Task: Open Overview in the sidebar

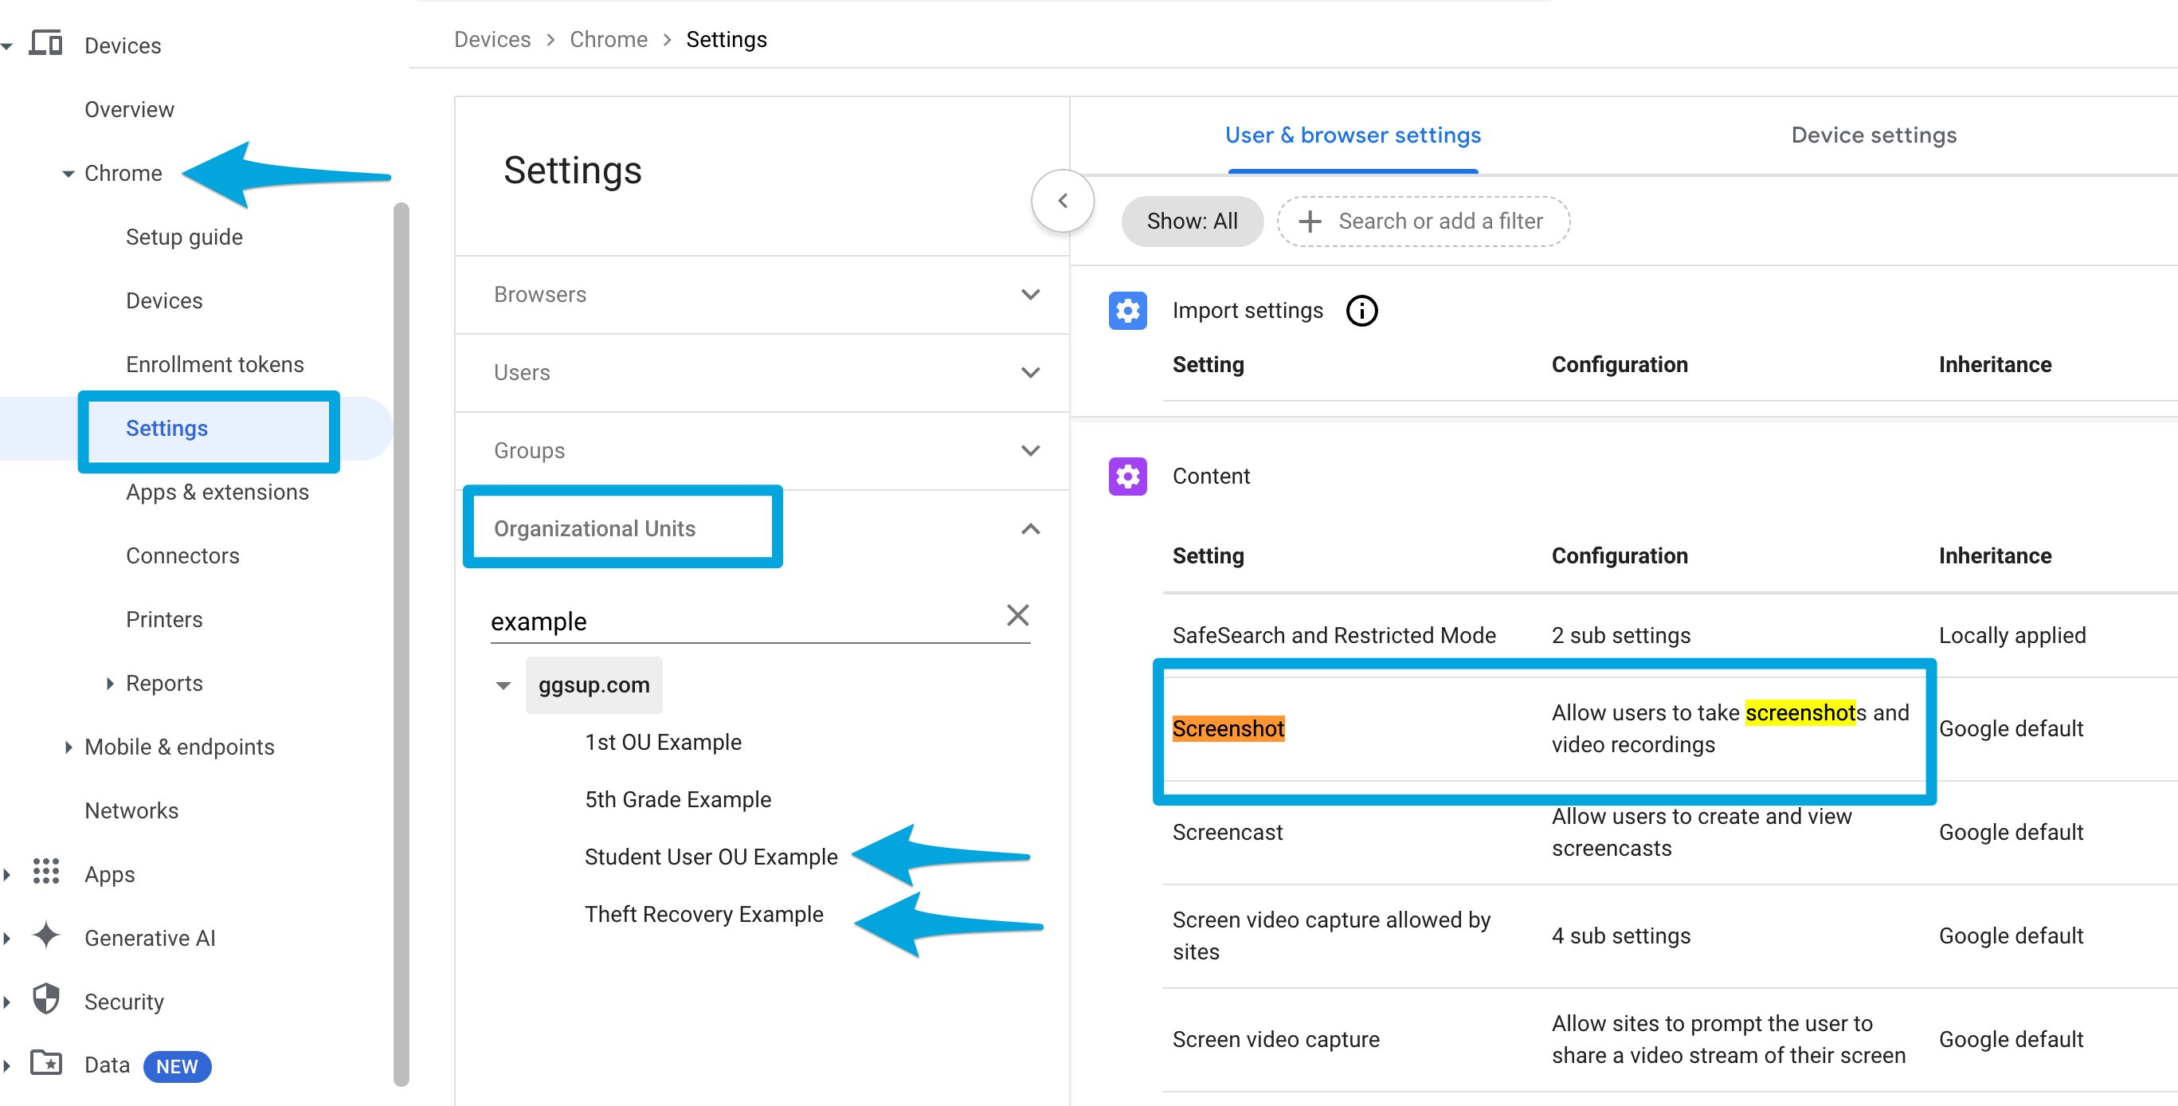Action: click(129, 110)
